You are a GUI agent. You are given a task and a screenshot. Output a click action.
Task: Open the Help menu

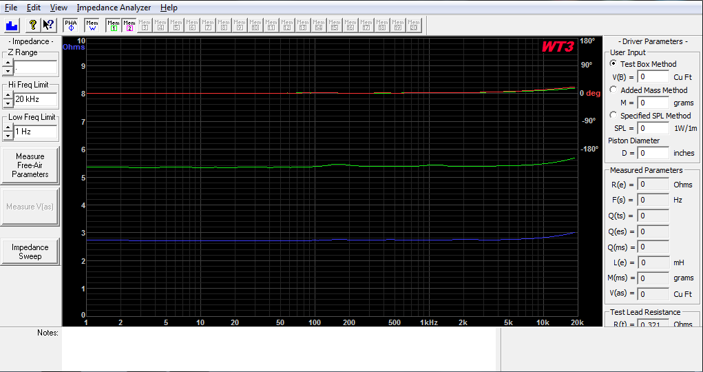(x=169, y=8)
